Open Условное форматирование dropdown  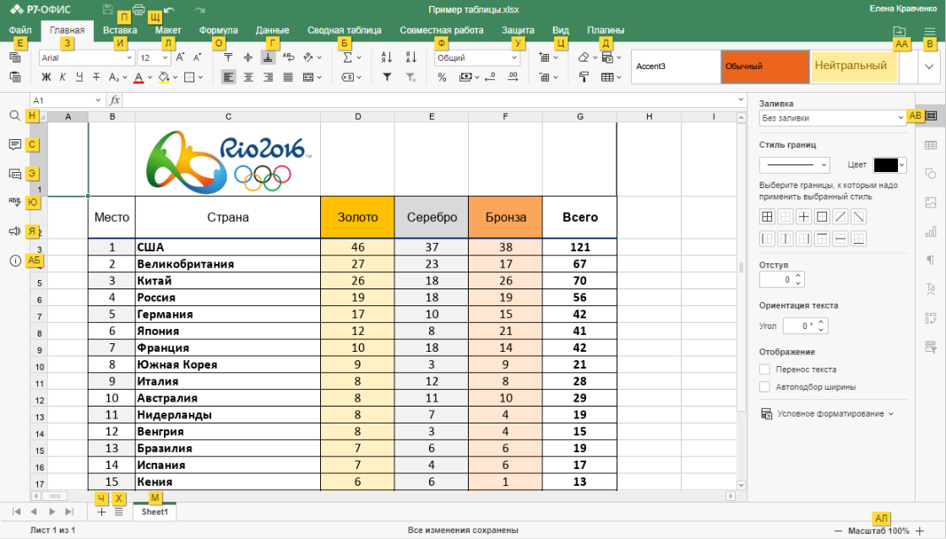pos(828,413)
